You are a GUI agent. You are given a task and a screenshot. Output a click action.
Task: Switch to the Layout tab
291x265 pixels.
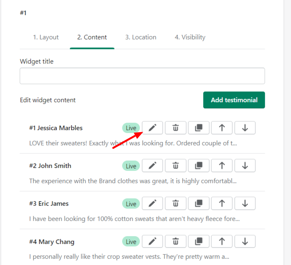coord(46,37)
